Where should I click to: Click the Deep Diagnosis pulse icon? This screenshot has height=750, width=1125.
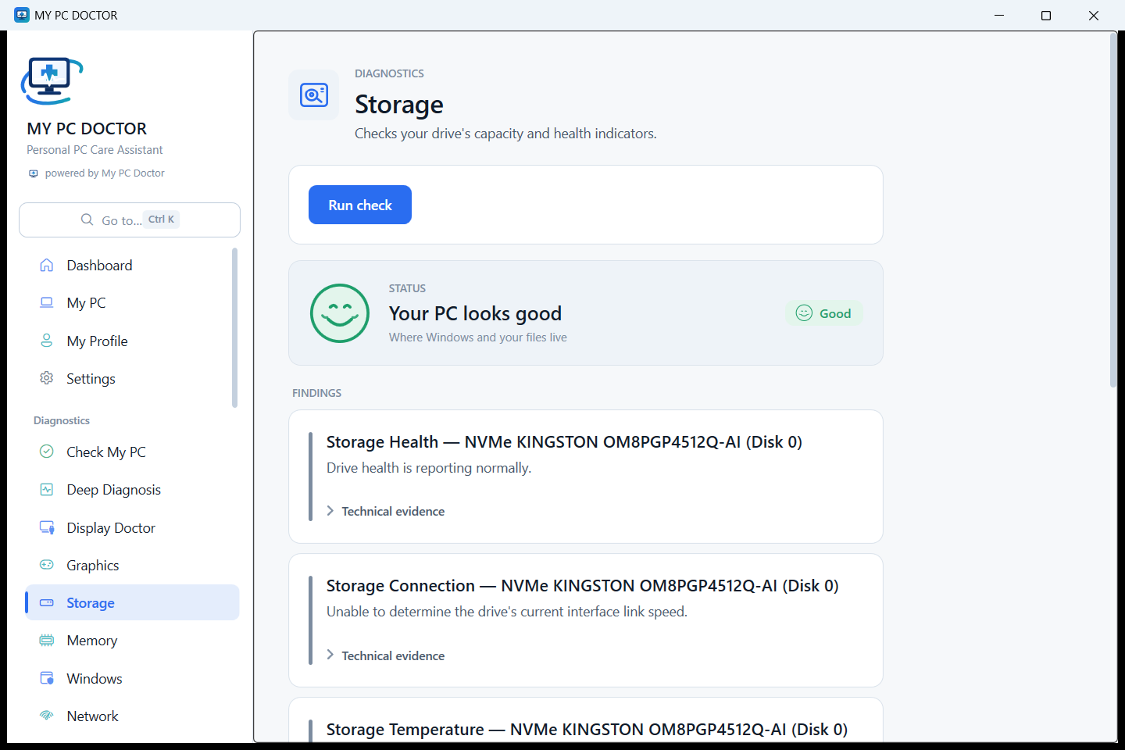pyautogui.click(x=47, y=489)
